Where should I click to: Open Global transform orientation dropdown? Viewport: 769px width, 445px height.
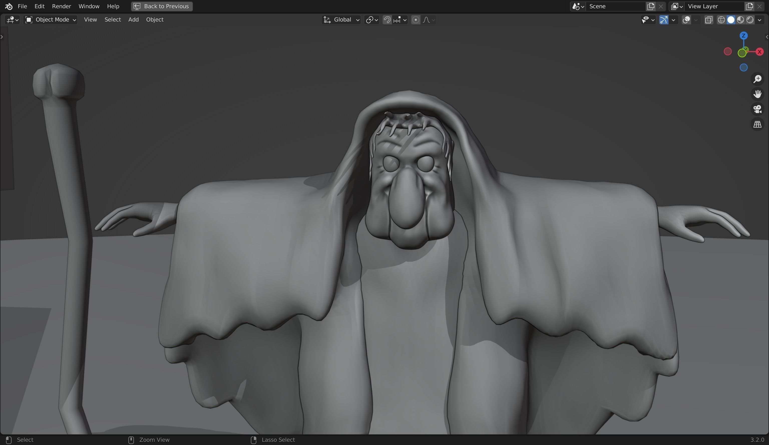[341, 20]
